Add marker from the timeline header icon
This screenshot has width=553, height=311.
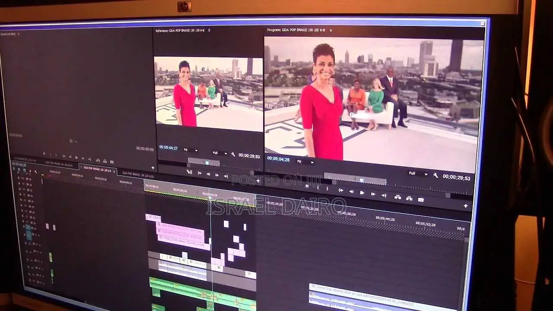click(x=29, y=171)
